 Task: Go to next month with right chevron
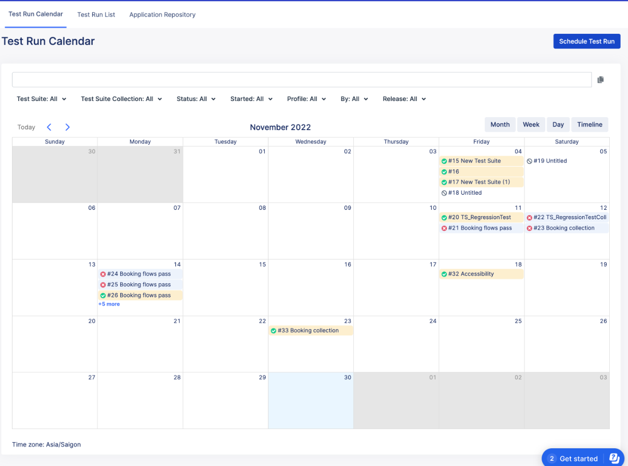pyautogui.click(x=68, y=127)
